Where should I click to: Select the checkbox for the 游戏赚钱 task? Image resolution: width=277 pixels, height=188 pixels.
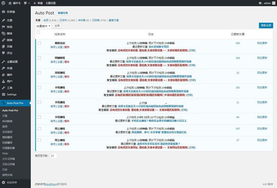pyautogui.click(x=39, y=73)
